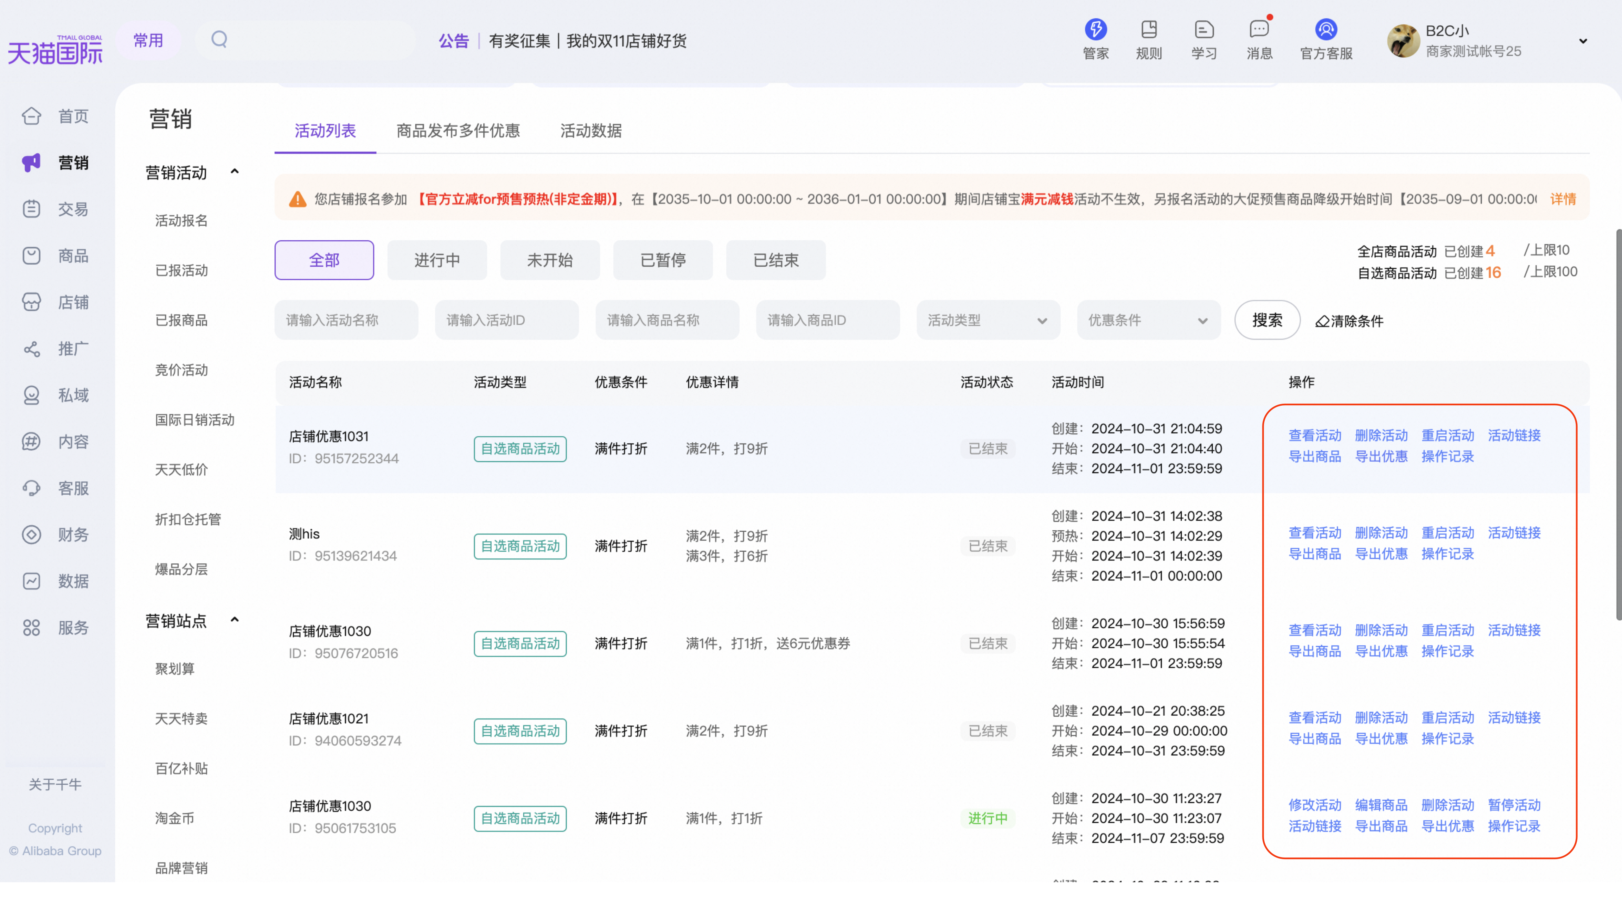Collapse the 营销站点 section
The image size is (1622, 912).
235,620
